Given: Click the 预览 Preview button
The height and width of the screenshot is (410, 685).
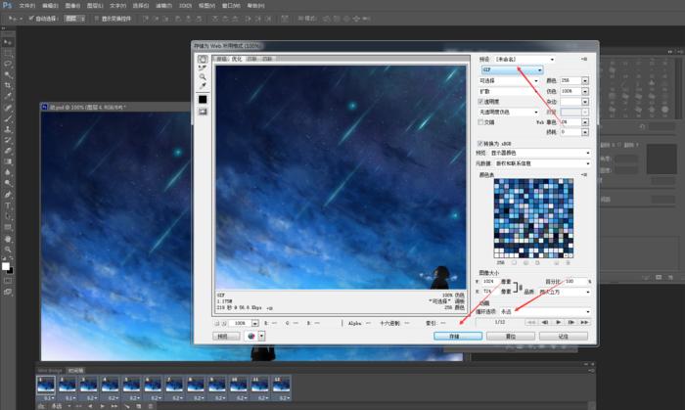Looking at the screenshot, I should (226, 337).
